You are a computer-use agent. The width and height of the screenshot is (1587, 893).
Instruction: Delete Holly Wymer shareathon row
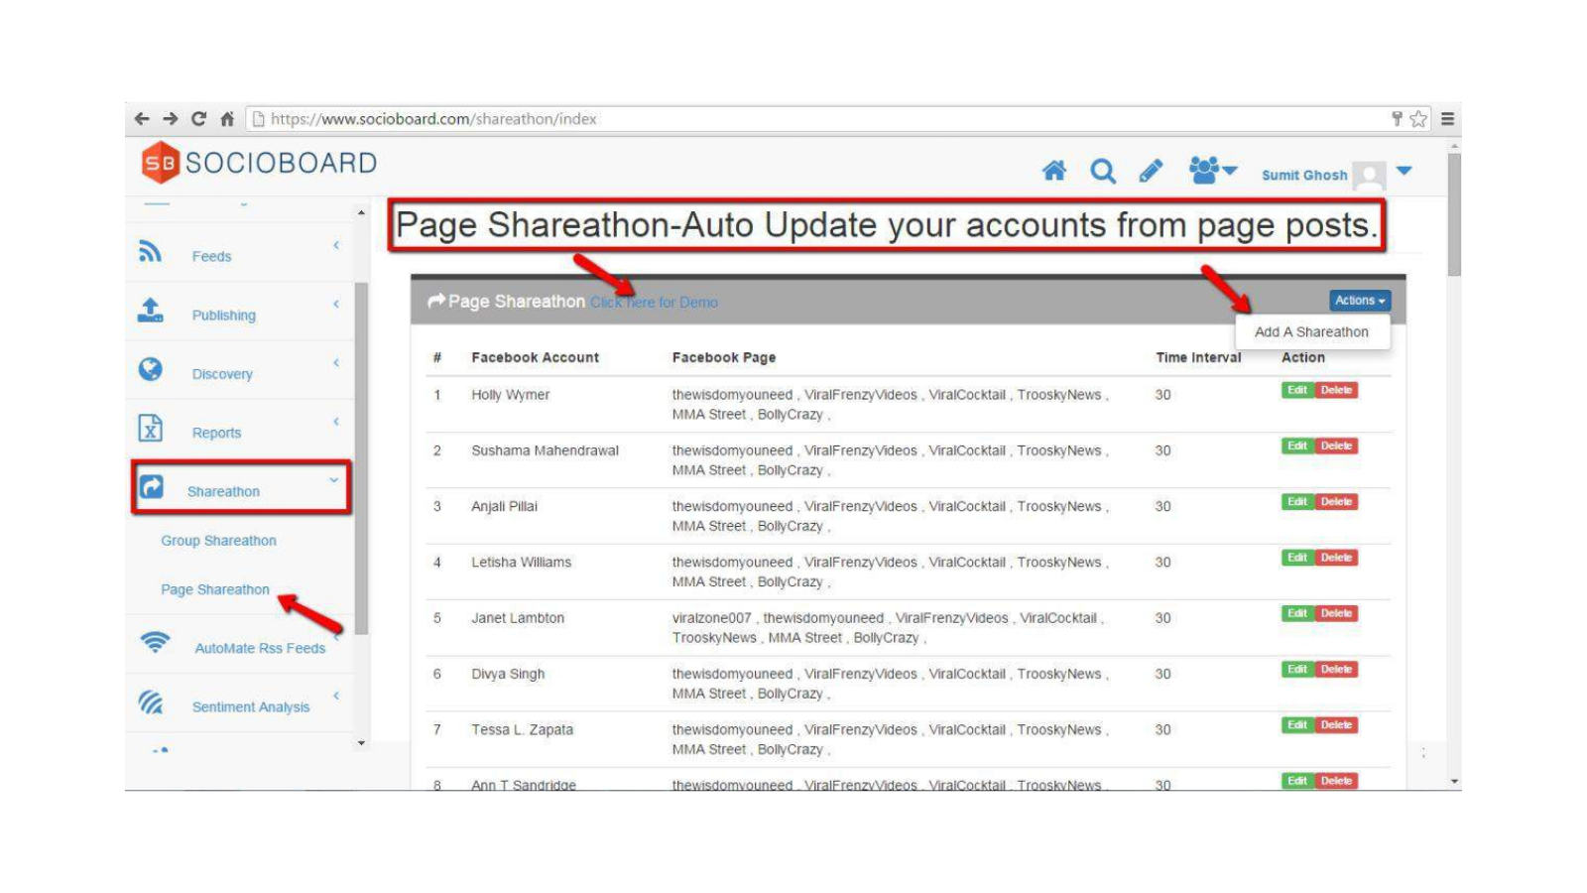(x=1336, y=390)
